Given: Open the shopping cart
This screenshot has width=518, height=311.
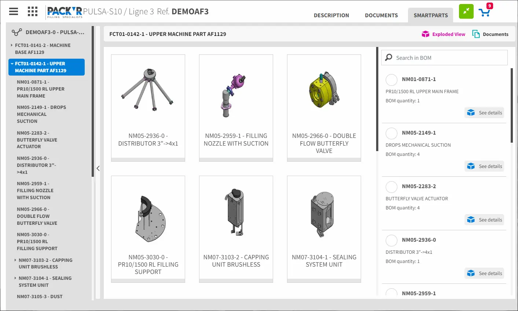Looking at the screenshot, I should [x=485, y=12].
